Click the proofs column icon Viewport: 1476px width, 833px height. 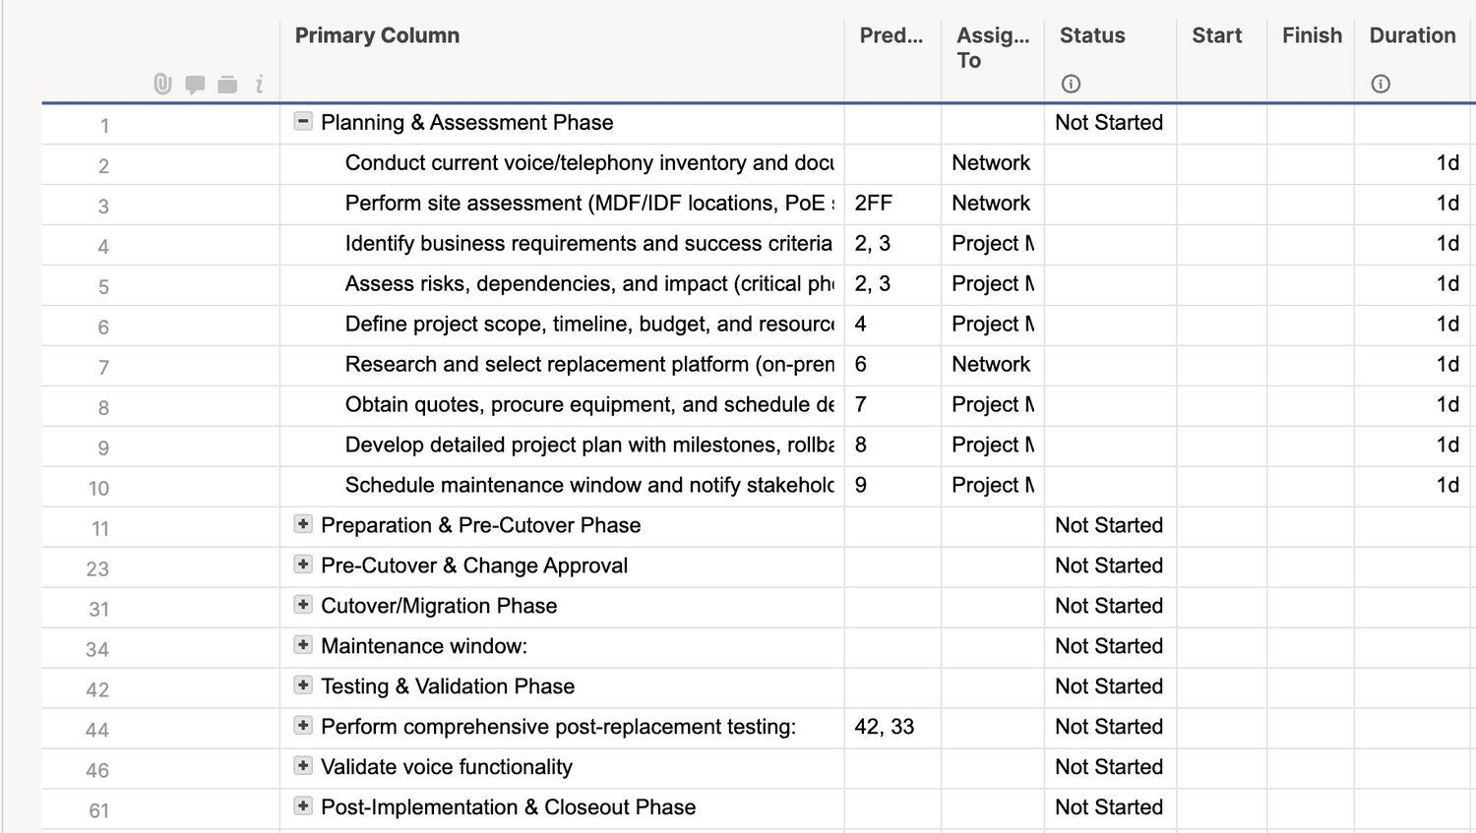(227, 85)
